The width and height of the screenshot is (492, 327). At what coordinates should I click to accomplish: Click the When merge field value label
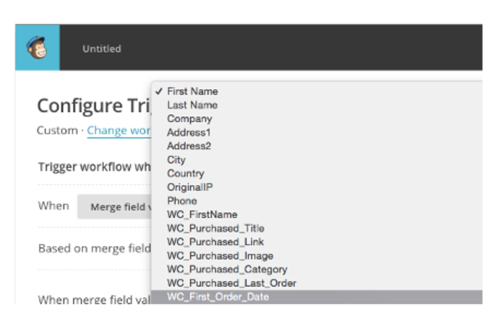coord(94,299)
